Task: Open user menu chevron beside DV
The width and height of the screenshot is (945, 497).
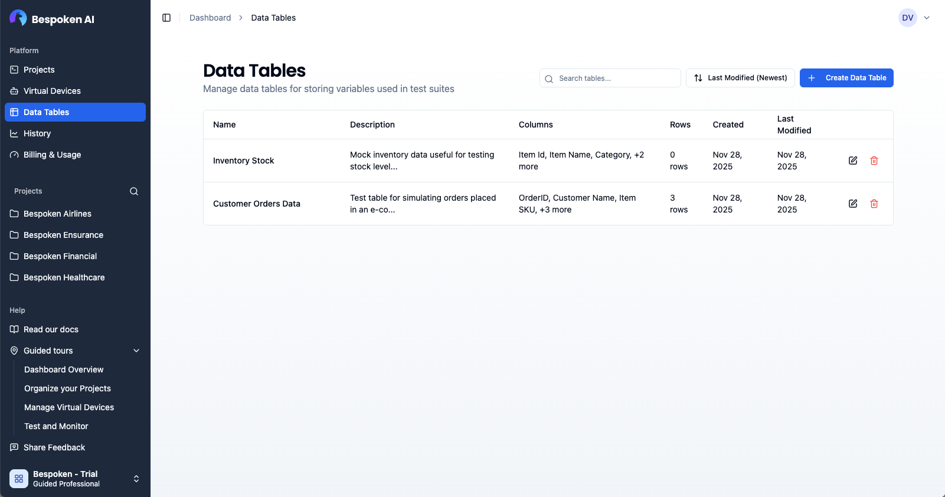Action: [x=927, y=18]
